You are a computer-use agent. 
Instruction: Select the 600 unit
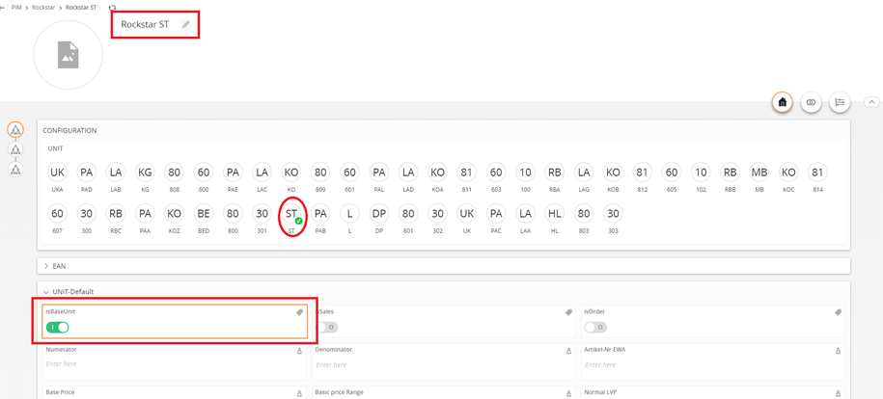pos(204,172)
